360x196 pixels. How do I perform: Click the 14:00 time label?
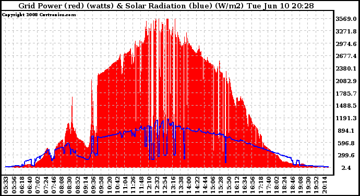click(x=189, y=185)
